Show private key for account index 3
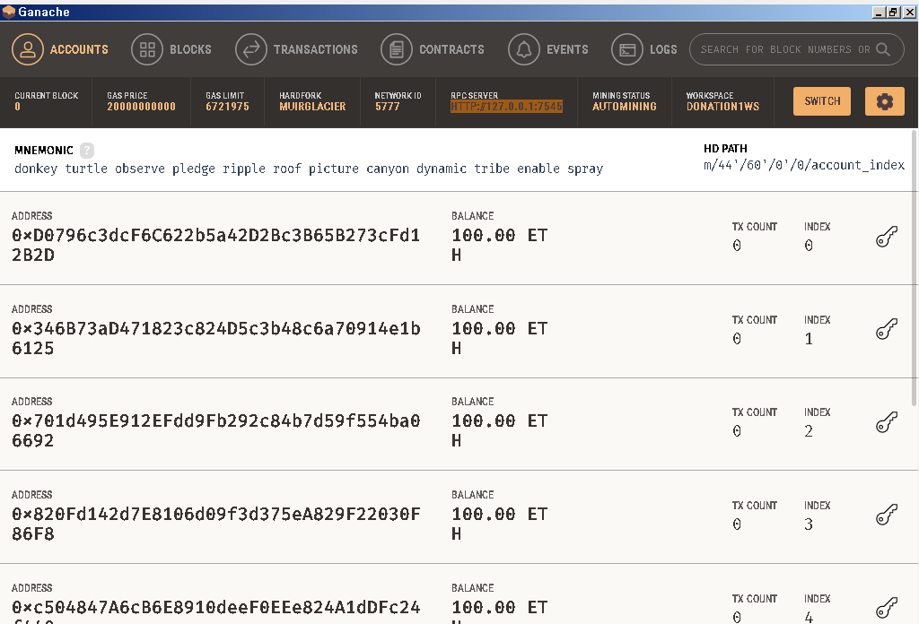Image resolution: width=919 pixels, height=624 pixels. [x=887, y=516]
